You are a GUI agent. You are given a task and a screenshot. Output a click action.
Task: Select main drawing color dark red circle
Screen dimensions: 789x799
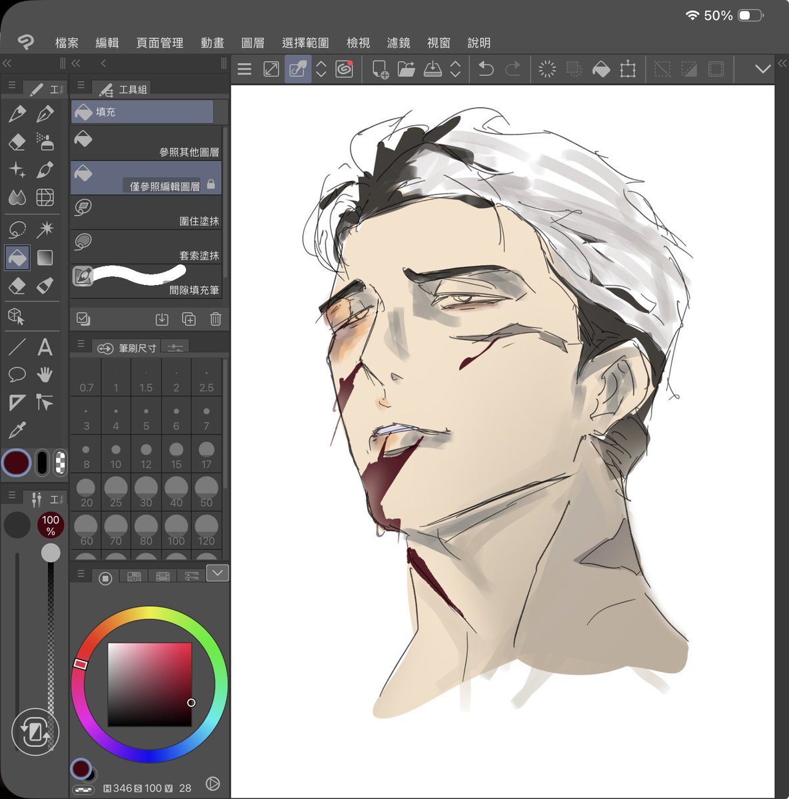coord(17,462)
